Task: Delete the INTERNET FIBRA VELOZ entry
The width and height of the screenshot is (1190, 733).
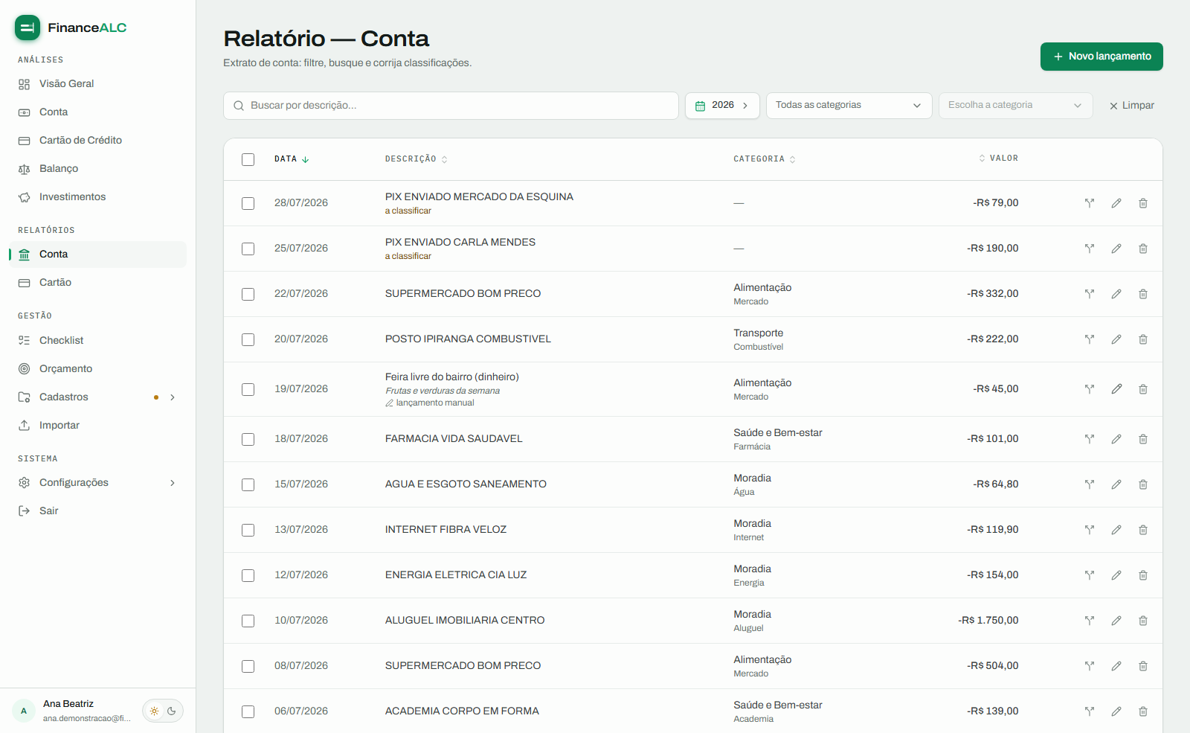Action: 1143,530
